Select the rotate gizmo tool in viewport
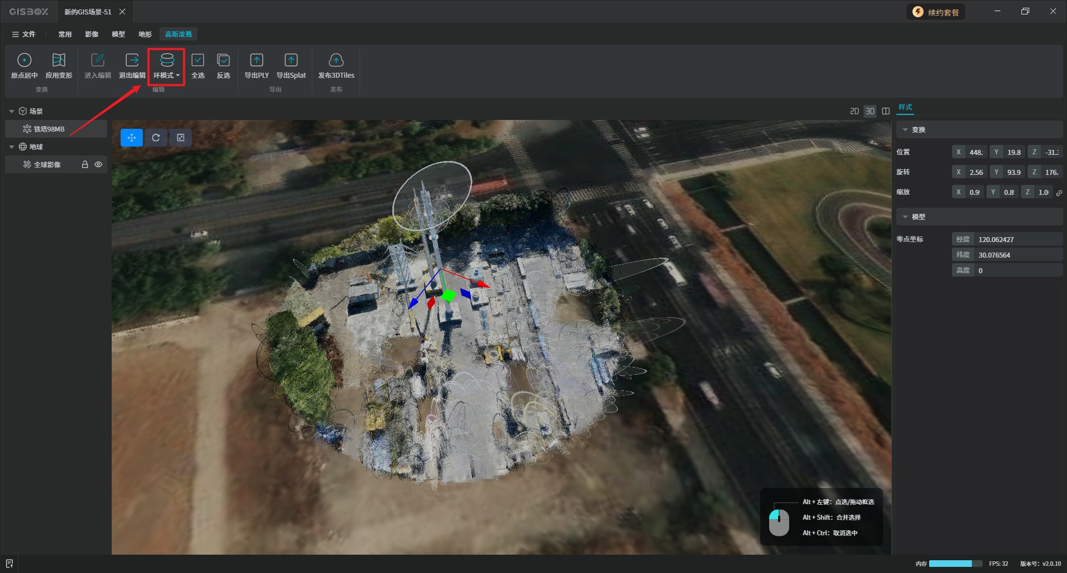The image size is (1067, 573). pyautogui.click(x=156, y=138)
